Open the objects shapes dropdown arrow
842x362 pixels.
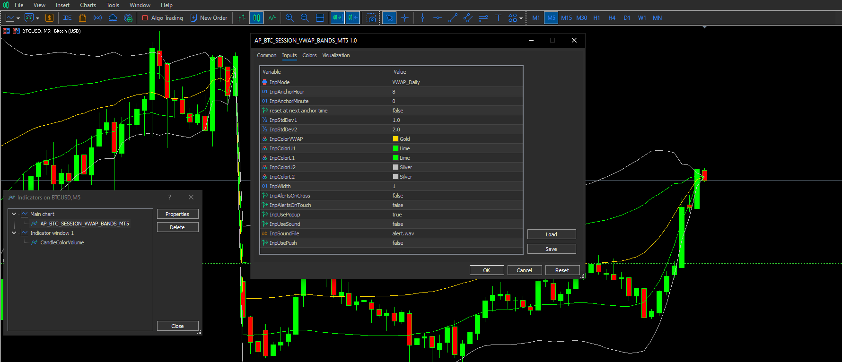[521, 18]
